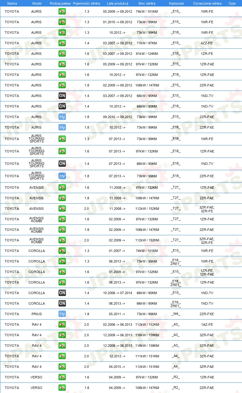Click petrol icon in Auris 91kW / 124KM row
Image resolution: width=242 pixels, height=393 pixels.
[62, 54]
